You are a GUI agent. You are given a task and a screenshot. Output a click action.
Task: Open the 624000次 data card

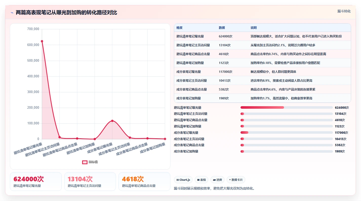point(36,182)
